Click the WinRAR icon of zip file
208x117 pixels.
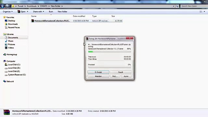(32, 21)
